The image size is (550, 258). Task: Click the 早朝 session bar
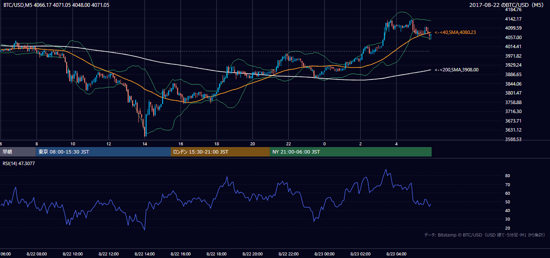[18, 152]
